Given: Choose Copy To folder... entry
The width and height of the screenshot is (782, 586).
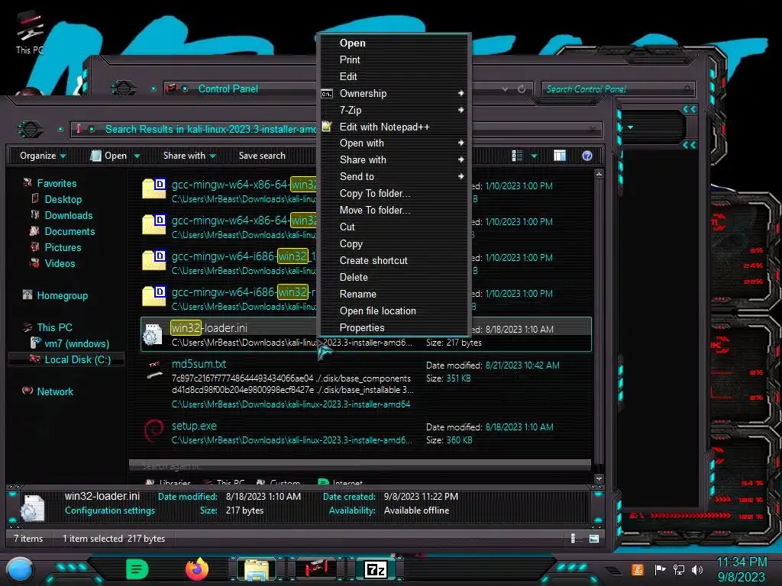Looking at the screenshot, I should (395, 193).
